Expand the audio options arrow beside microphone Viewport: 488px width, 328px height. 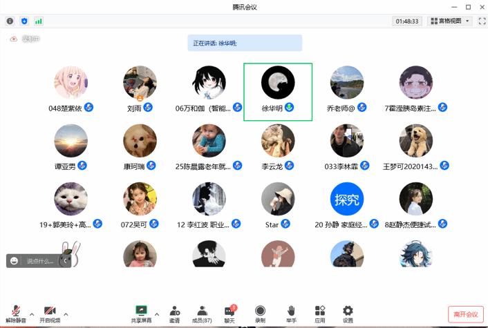pyautogui.click(x=32, y=314)
